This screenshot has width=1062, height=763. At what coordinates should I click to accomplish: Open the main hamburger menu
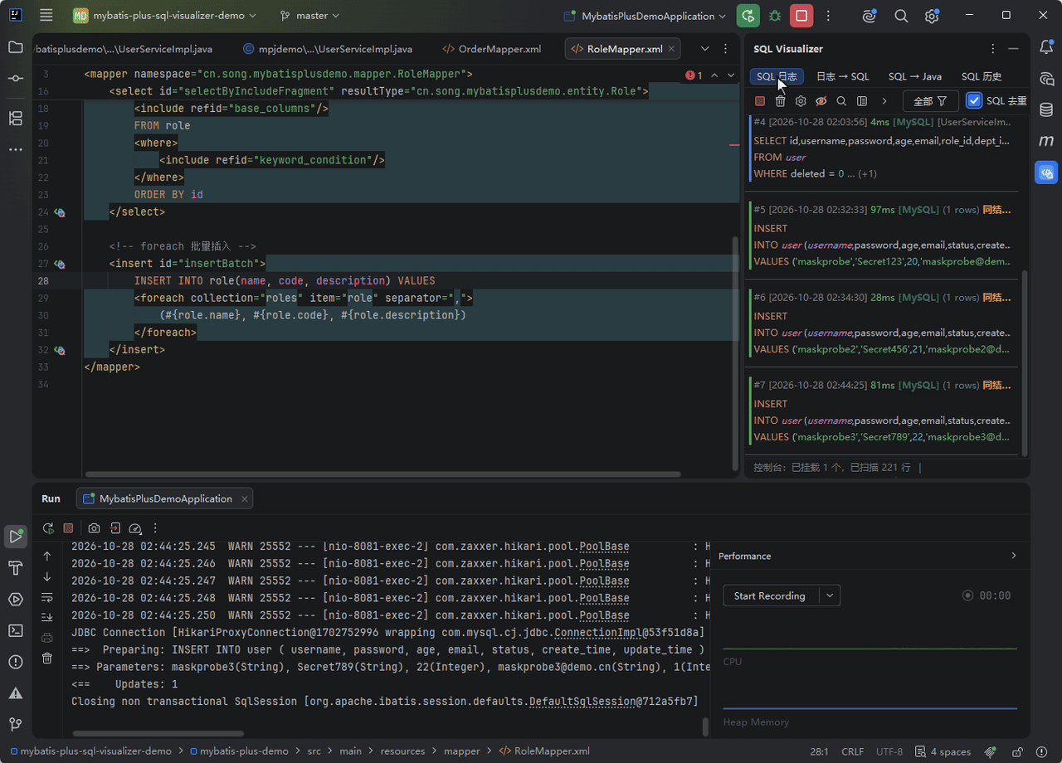click(x=46, y=16)
